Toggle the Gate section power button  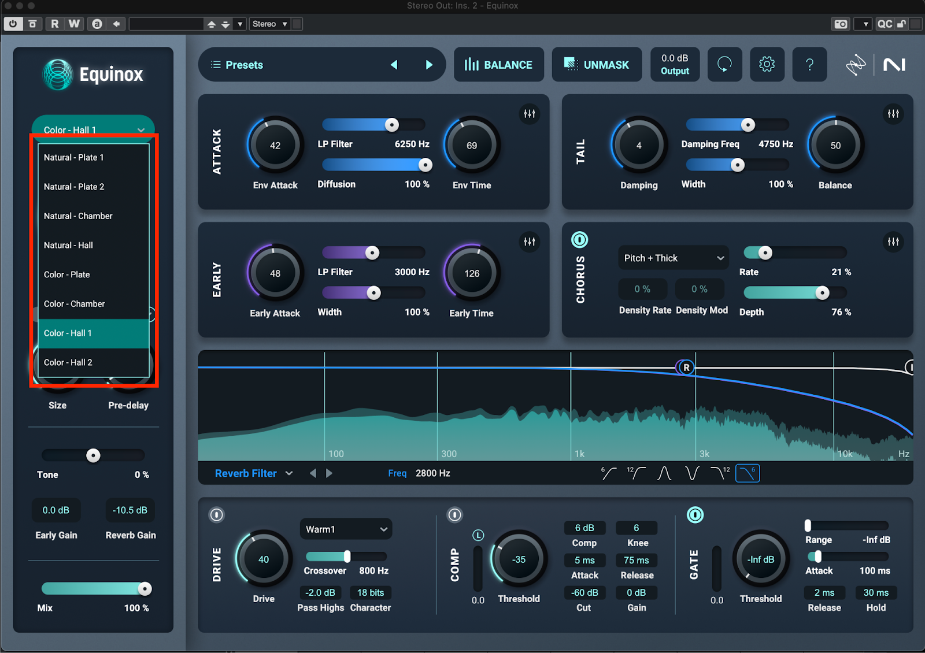click(x=695, y=514)
